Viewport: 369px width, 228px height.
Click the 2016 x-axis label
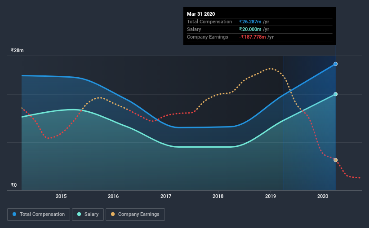point(113,196)
